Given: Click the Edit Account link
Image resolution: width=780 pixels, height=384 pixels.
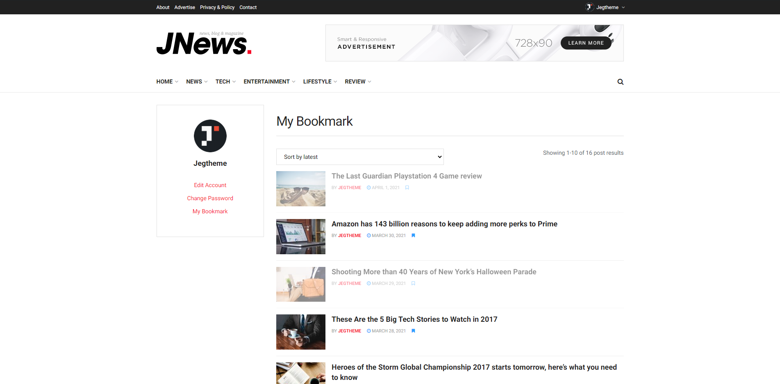Looking at the screenshot, I should [x=210, y=185].
